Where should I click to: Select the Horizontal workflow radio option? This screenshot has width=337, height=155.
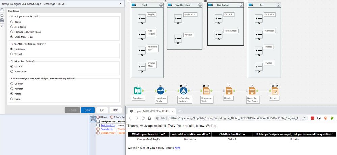click(12, 49)
